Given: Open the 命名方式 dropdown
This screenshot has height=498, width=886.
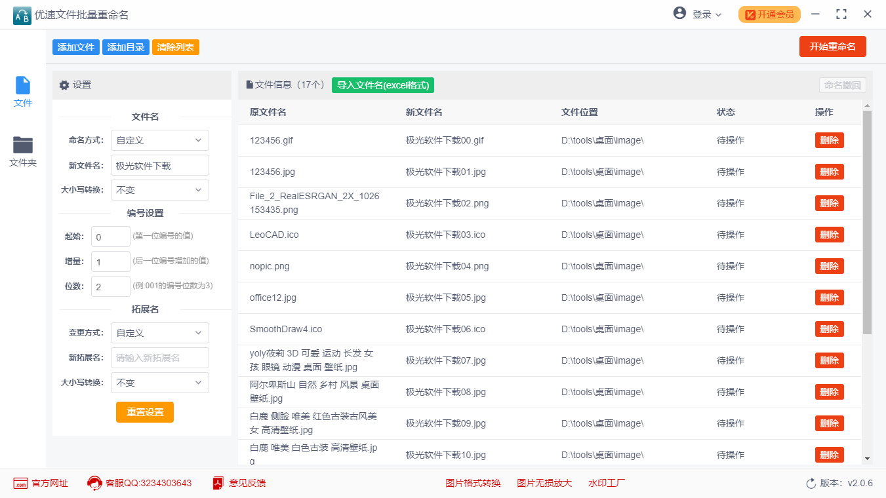Looking at the screenshot, I should click(160, 140).
